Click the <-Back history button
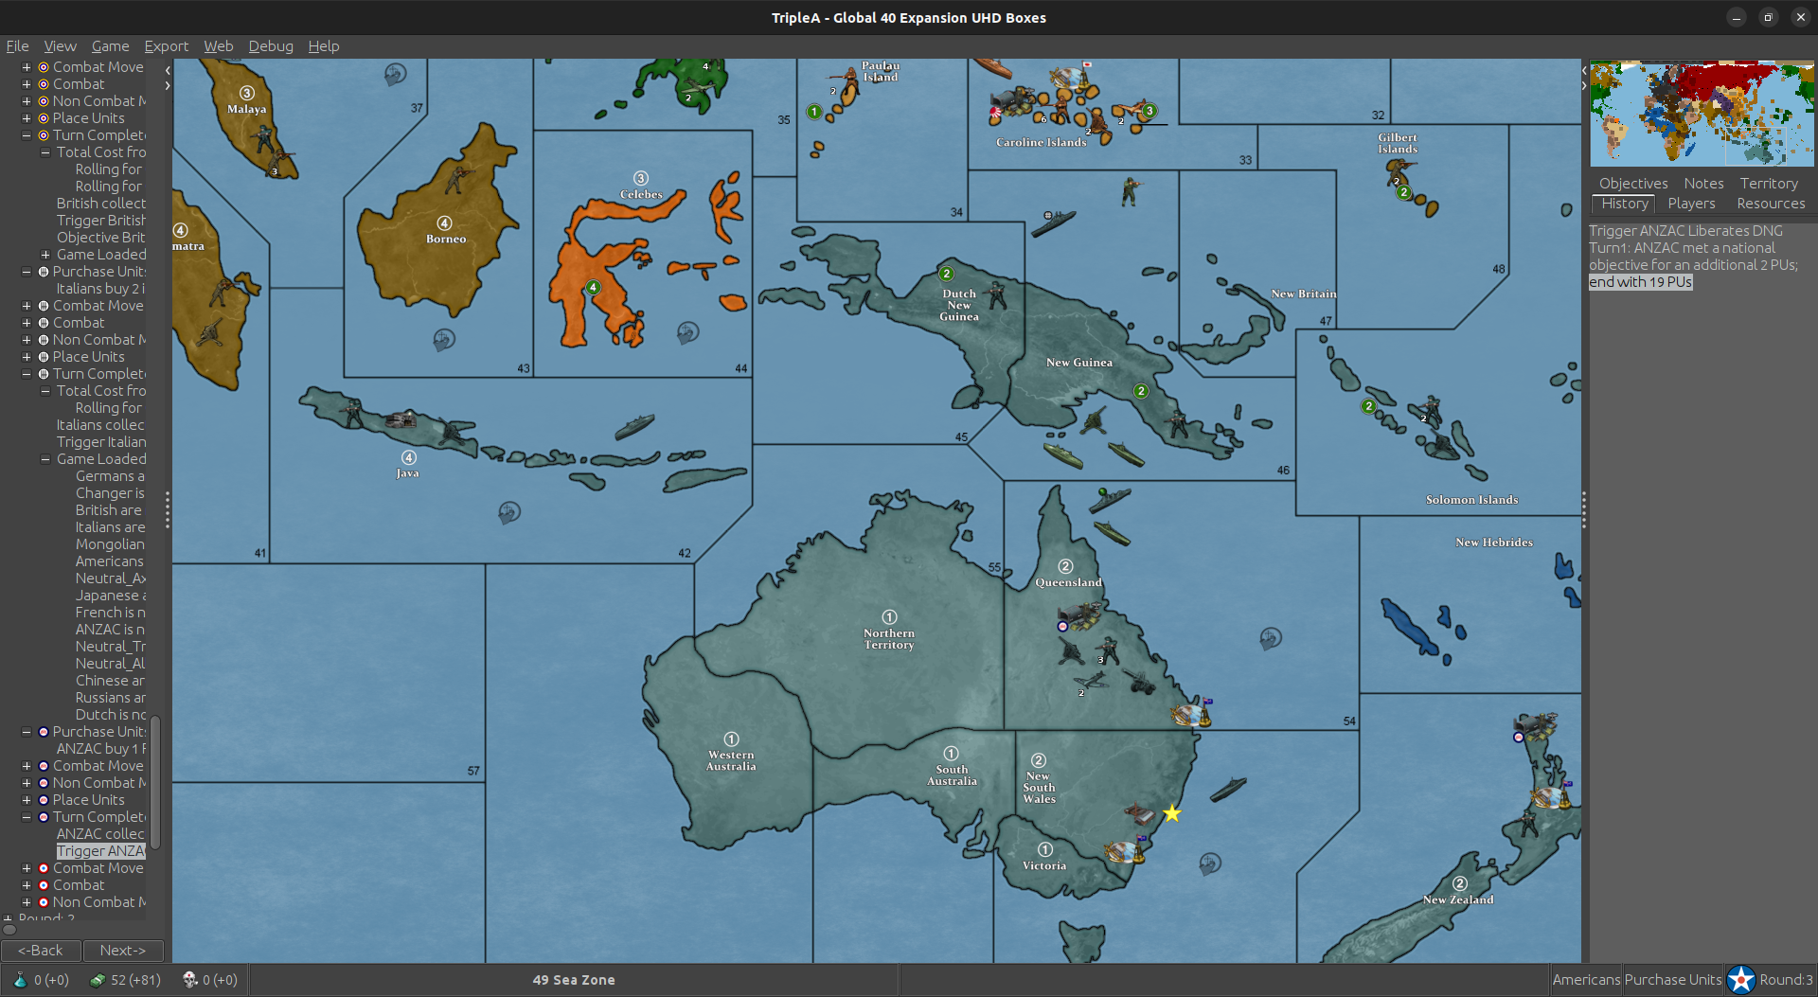The height and width of the screenshot is (997, 1818). [41, 950]
